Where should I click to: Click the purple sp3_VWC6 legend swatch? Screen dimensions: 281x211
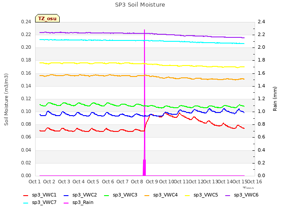click(228, 195)
